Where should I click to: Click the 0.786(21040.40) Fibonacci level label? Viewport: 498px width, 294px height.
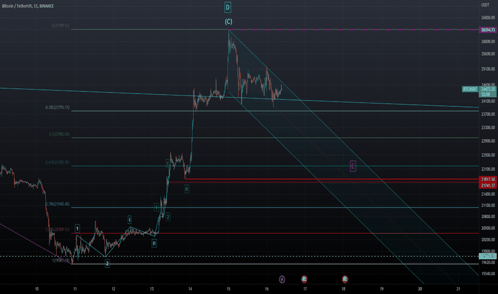click(x=57, y=204)
